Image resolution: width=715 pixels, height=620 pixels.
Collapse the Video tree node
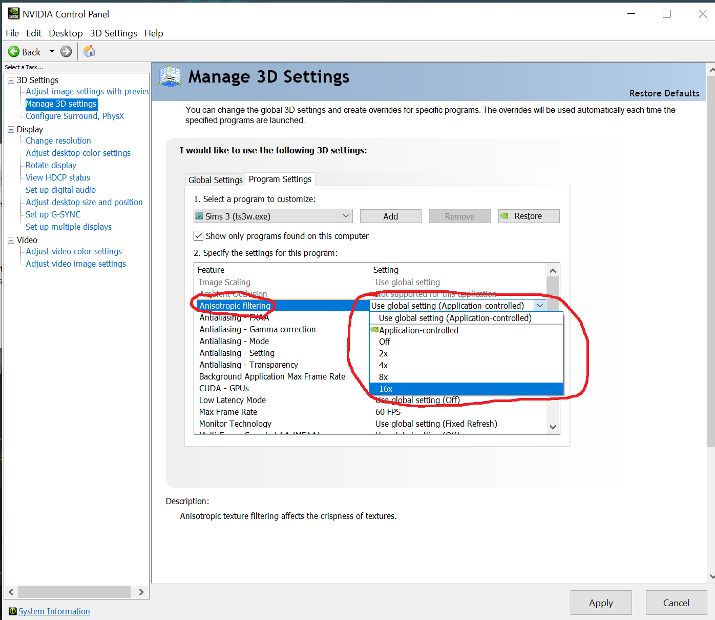point(11,240)
